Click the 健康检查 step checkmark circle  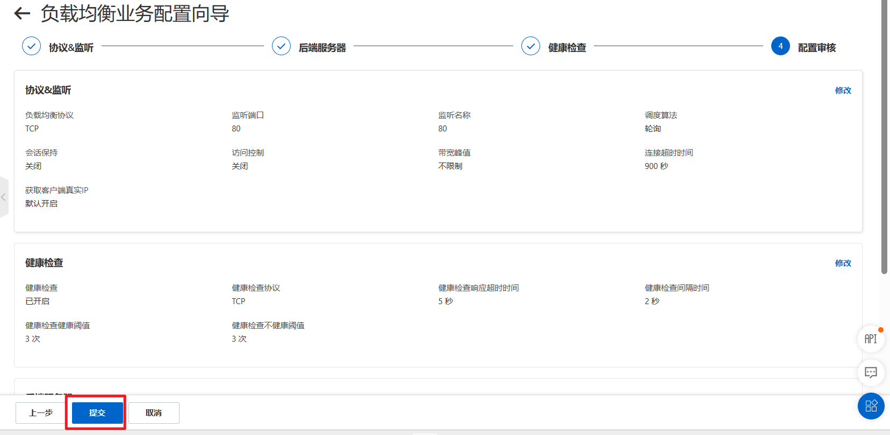click(530, 46)
